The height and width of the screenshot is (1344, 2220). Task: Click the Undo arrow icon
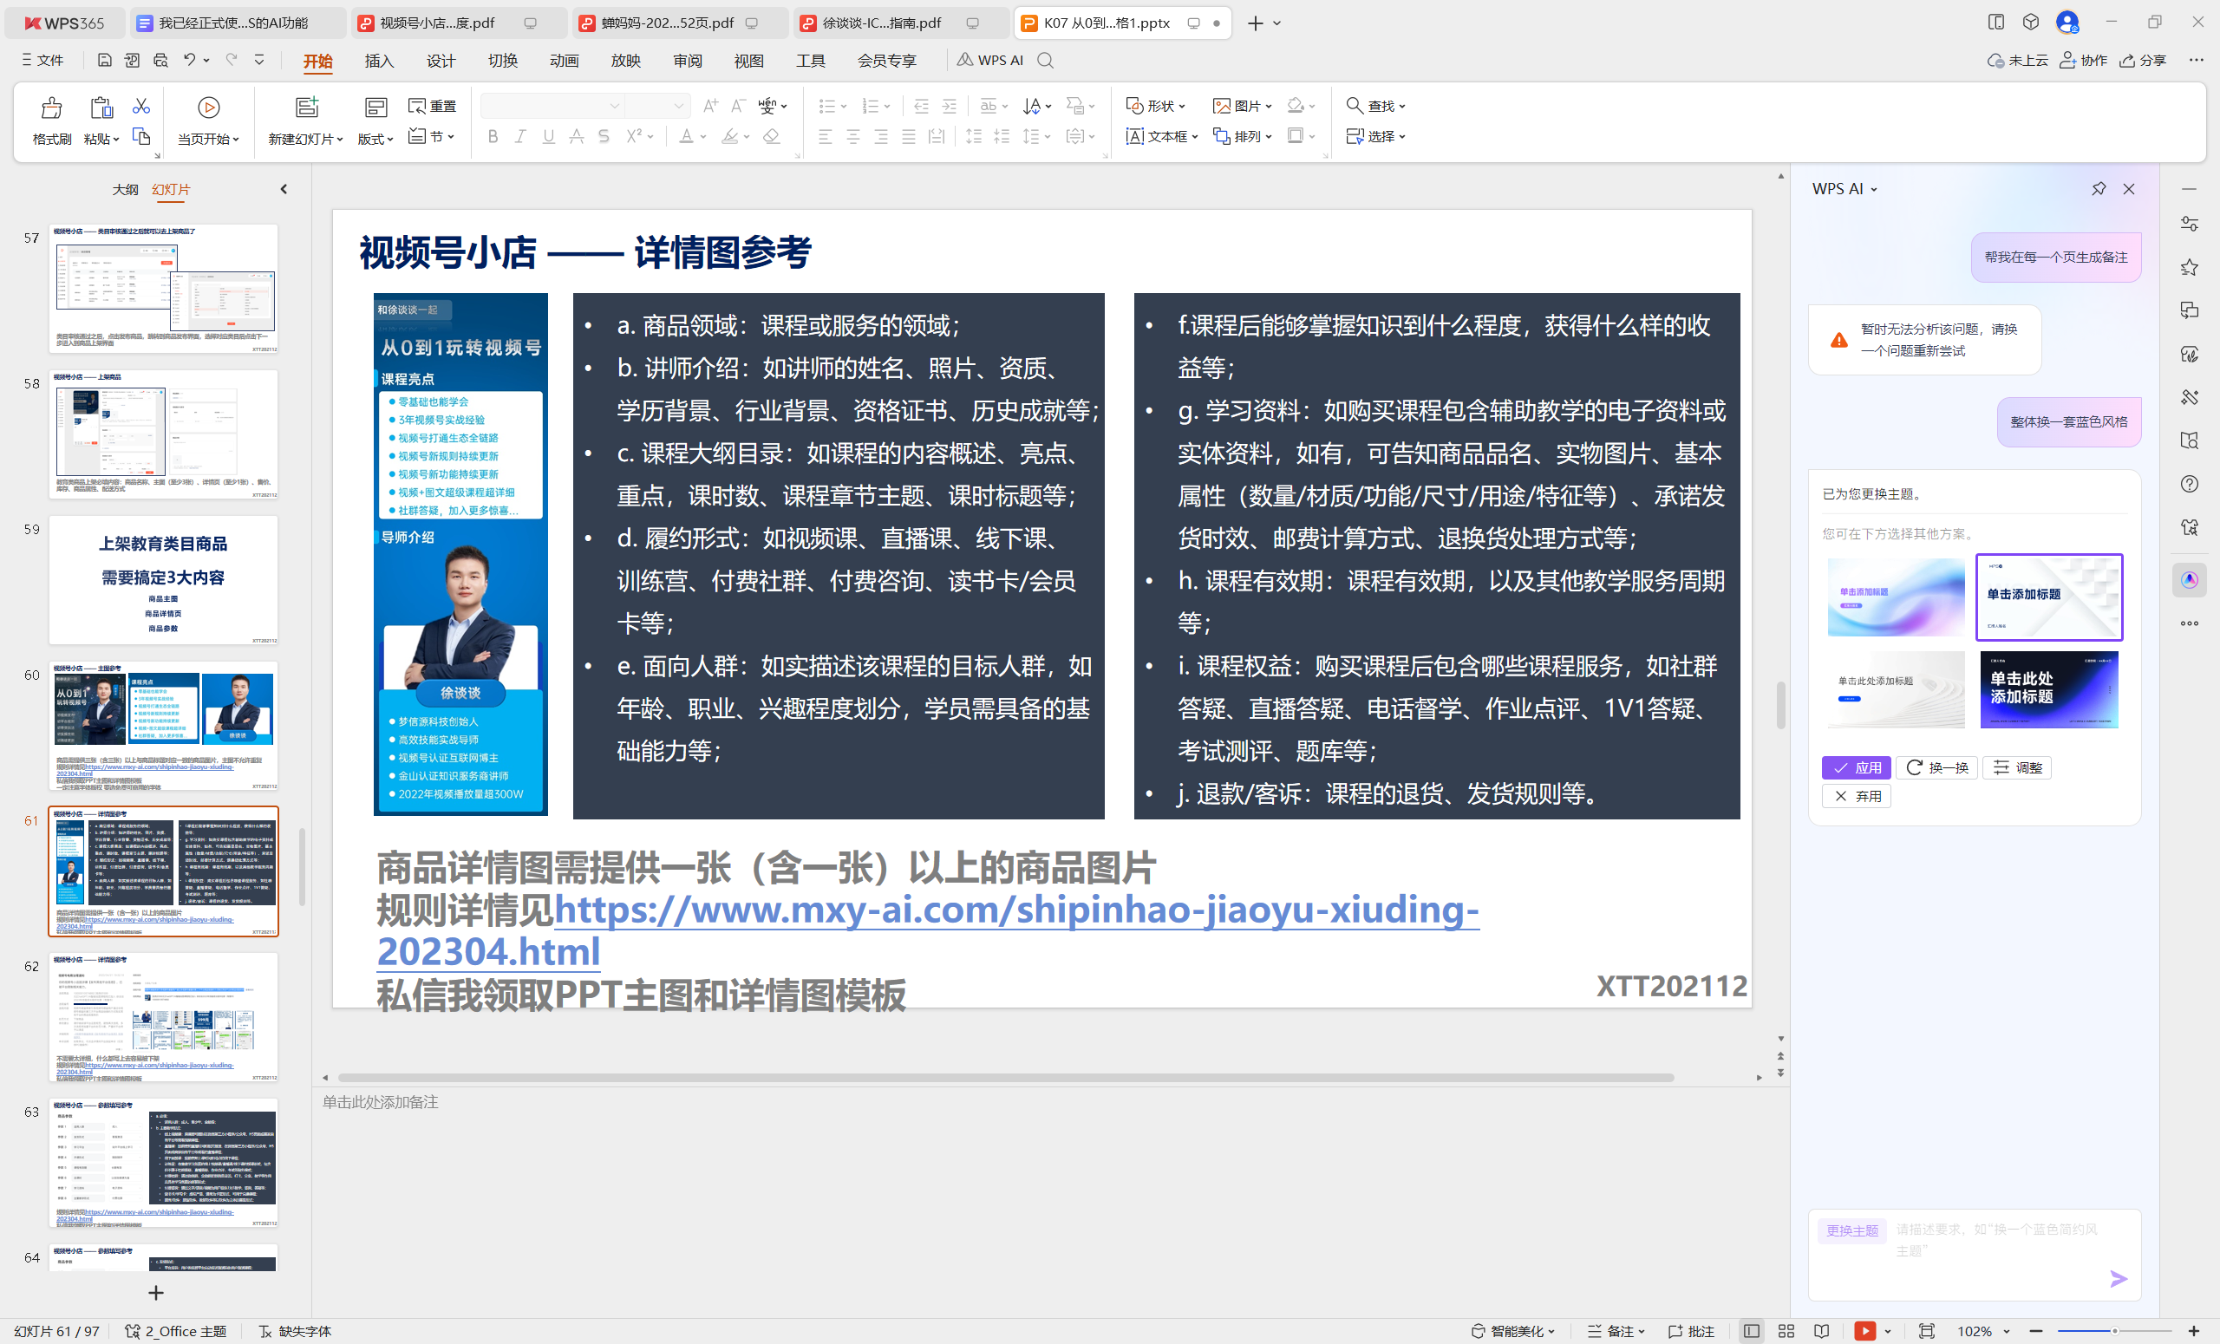[x=189, y=61]
